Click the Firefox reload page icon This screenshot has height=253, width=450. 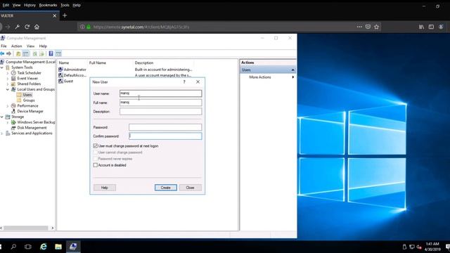point(27,27)
